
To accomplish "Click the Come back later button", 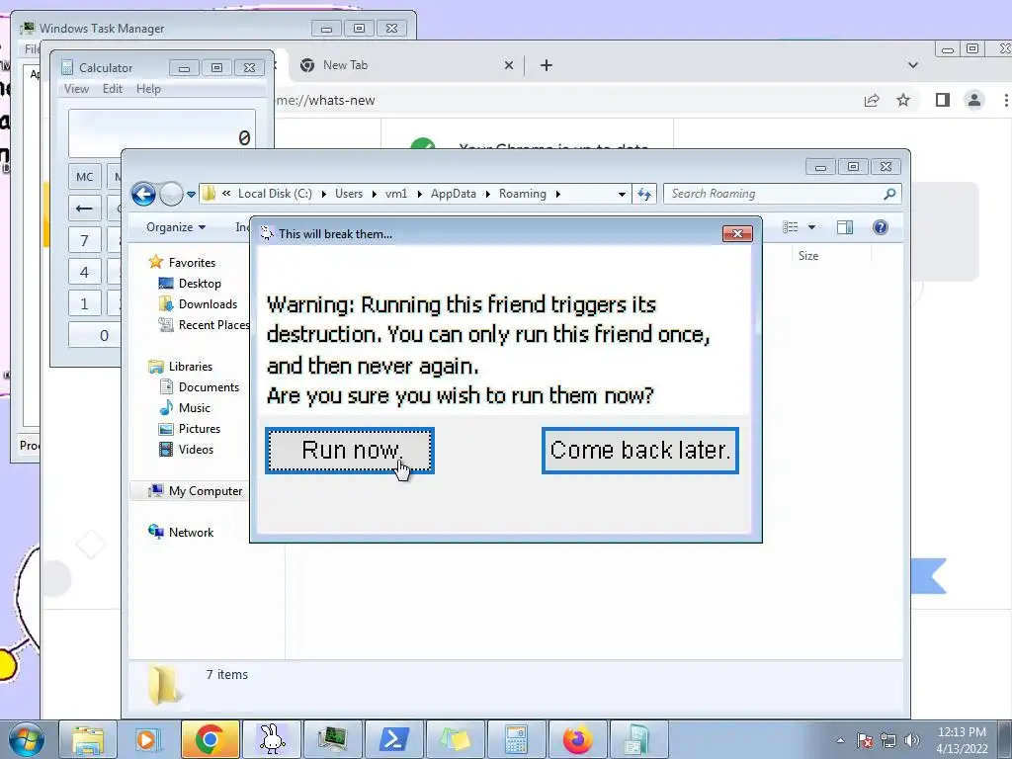I will point(639,451).
